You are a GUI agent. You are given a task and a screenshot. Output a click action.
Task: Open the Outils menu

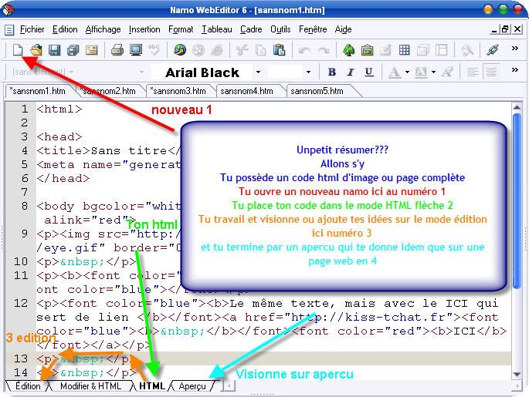[x=280, y=29]
